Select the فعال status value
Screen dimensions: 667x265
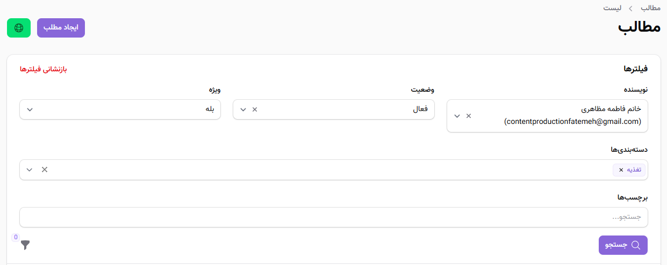(420, 109)
